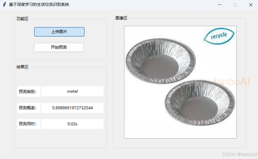Click the recycle logo in the image
Image resolution: width=258 pixels, height=159 pixels.
[x=219, y=36]
